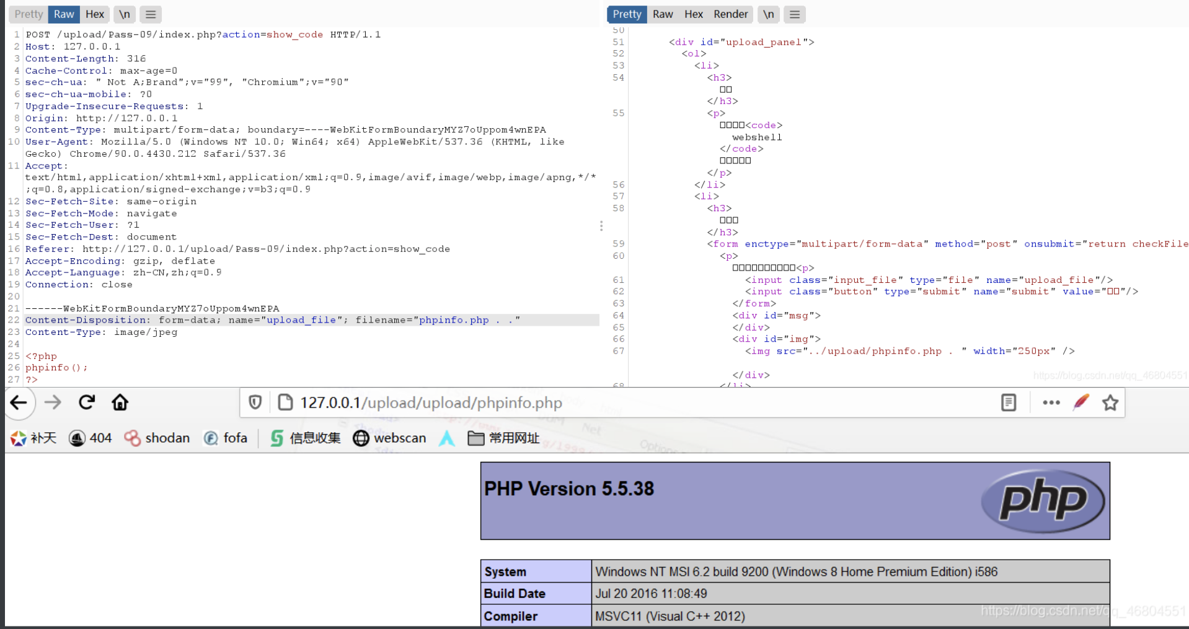Toggle reader view icon
This screenshot has height=629, width=1189.
(1009, 403)
